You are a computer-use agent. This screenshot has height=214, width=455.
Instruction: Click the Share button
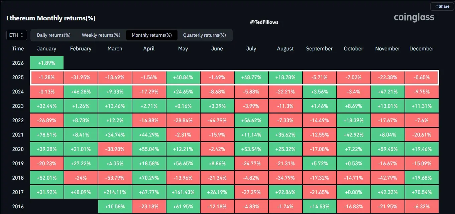[442, 6]
